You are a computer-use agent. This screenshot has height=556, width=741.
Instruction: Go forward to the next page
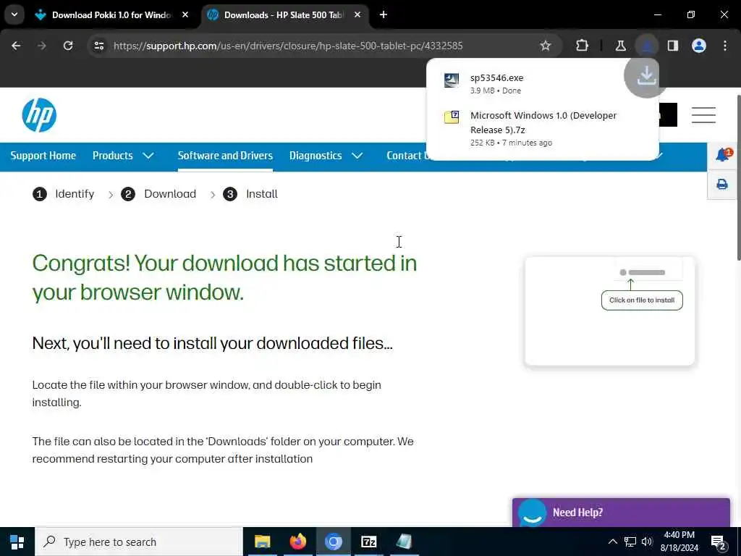[x=41, y=46]
